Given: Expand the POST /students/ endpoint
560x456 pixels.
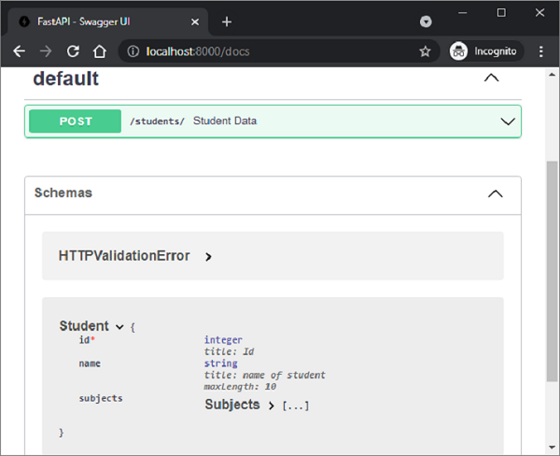Looking at the screenshot, I should 508,121.
